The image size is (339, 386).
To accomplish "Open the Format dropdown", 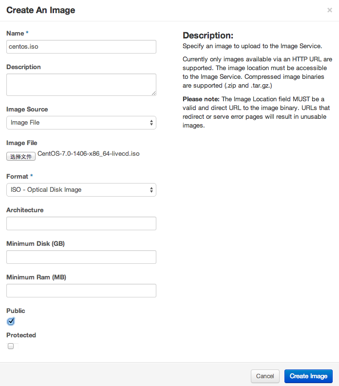I will (81, 190).
